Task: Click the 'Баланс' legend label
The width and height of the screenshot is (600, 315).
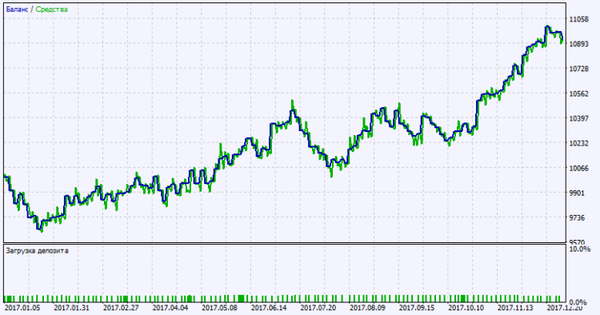Action: [17, 10]
